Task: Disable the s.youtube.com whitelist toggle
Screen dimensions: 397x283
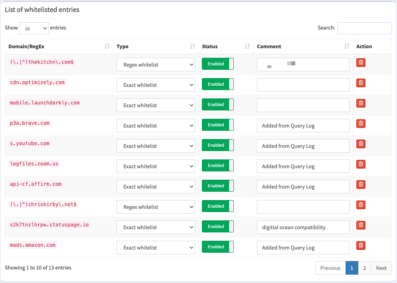Action: [218, 145]
